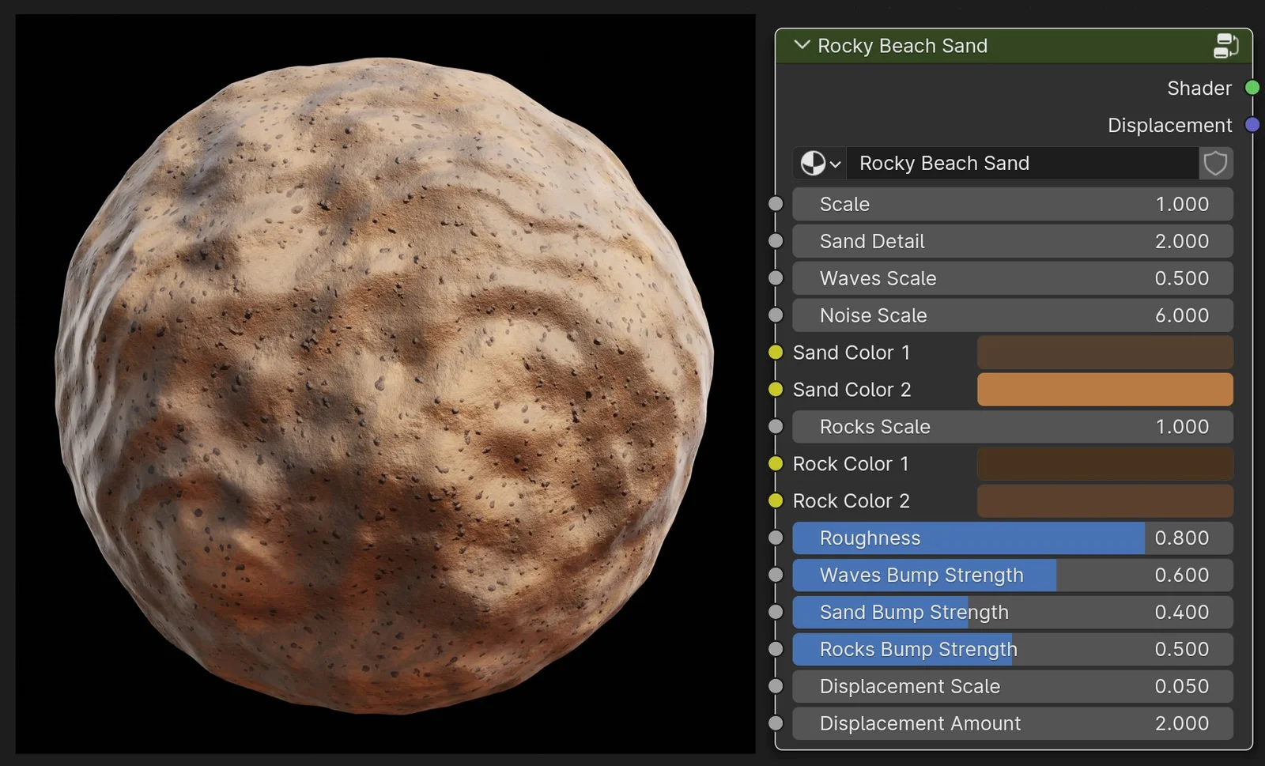Viewport: 1265px width, 766px height.
Task: Collapse the Rocky Beach Sand node
Action: click(802, 46)
